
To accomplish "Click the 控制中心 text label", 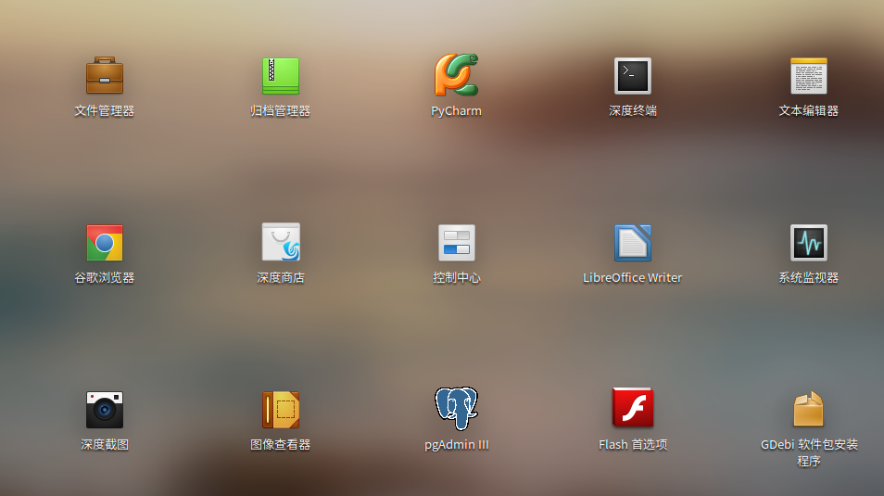I will click(x=457, y=277).
